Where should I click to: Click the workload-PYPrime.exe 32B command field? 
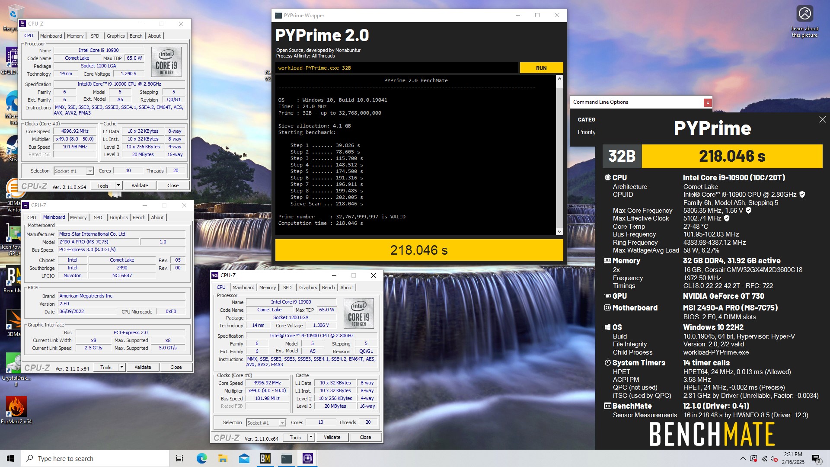coord(397,68)
